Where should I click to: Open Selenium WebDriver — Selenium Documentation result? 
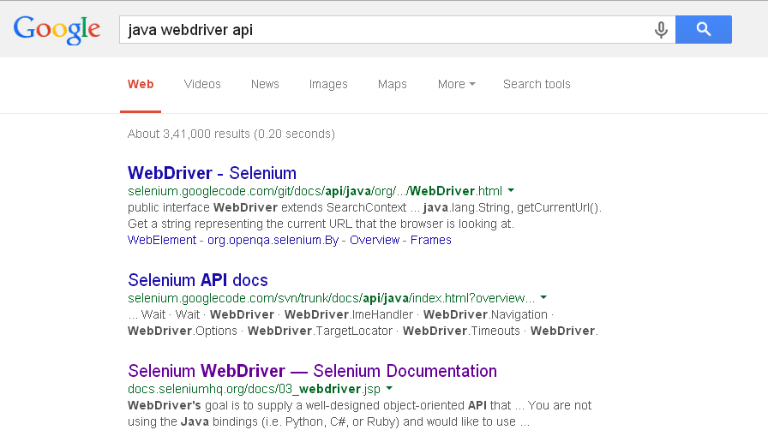coord(313,371)
